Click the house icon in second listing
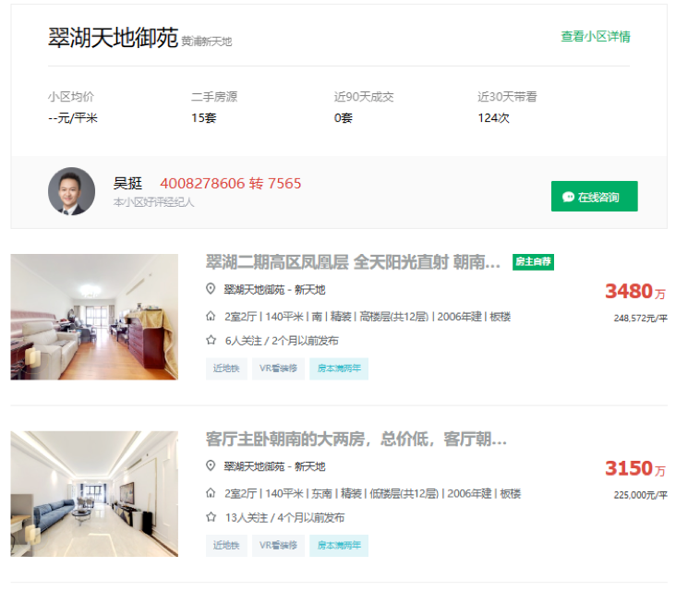This screenshot has height=591, width=688. (211, 493)
